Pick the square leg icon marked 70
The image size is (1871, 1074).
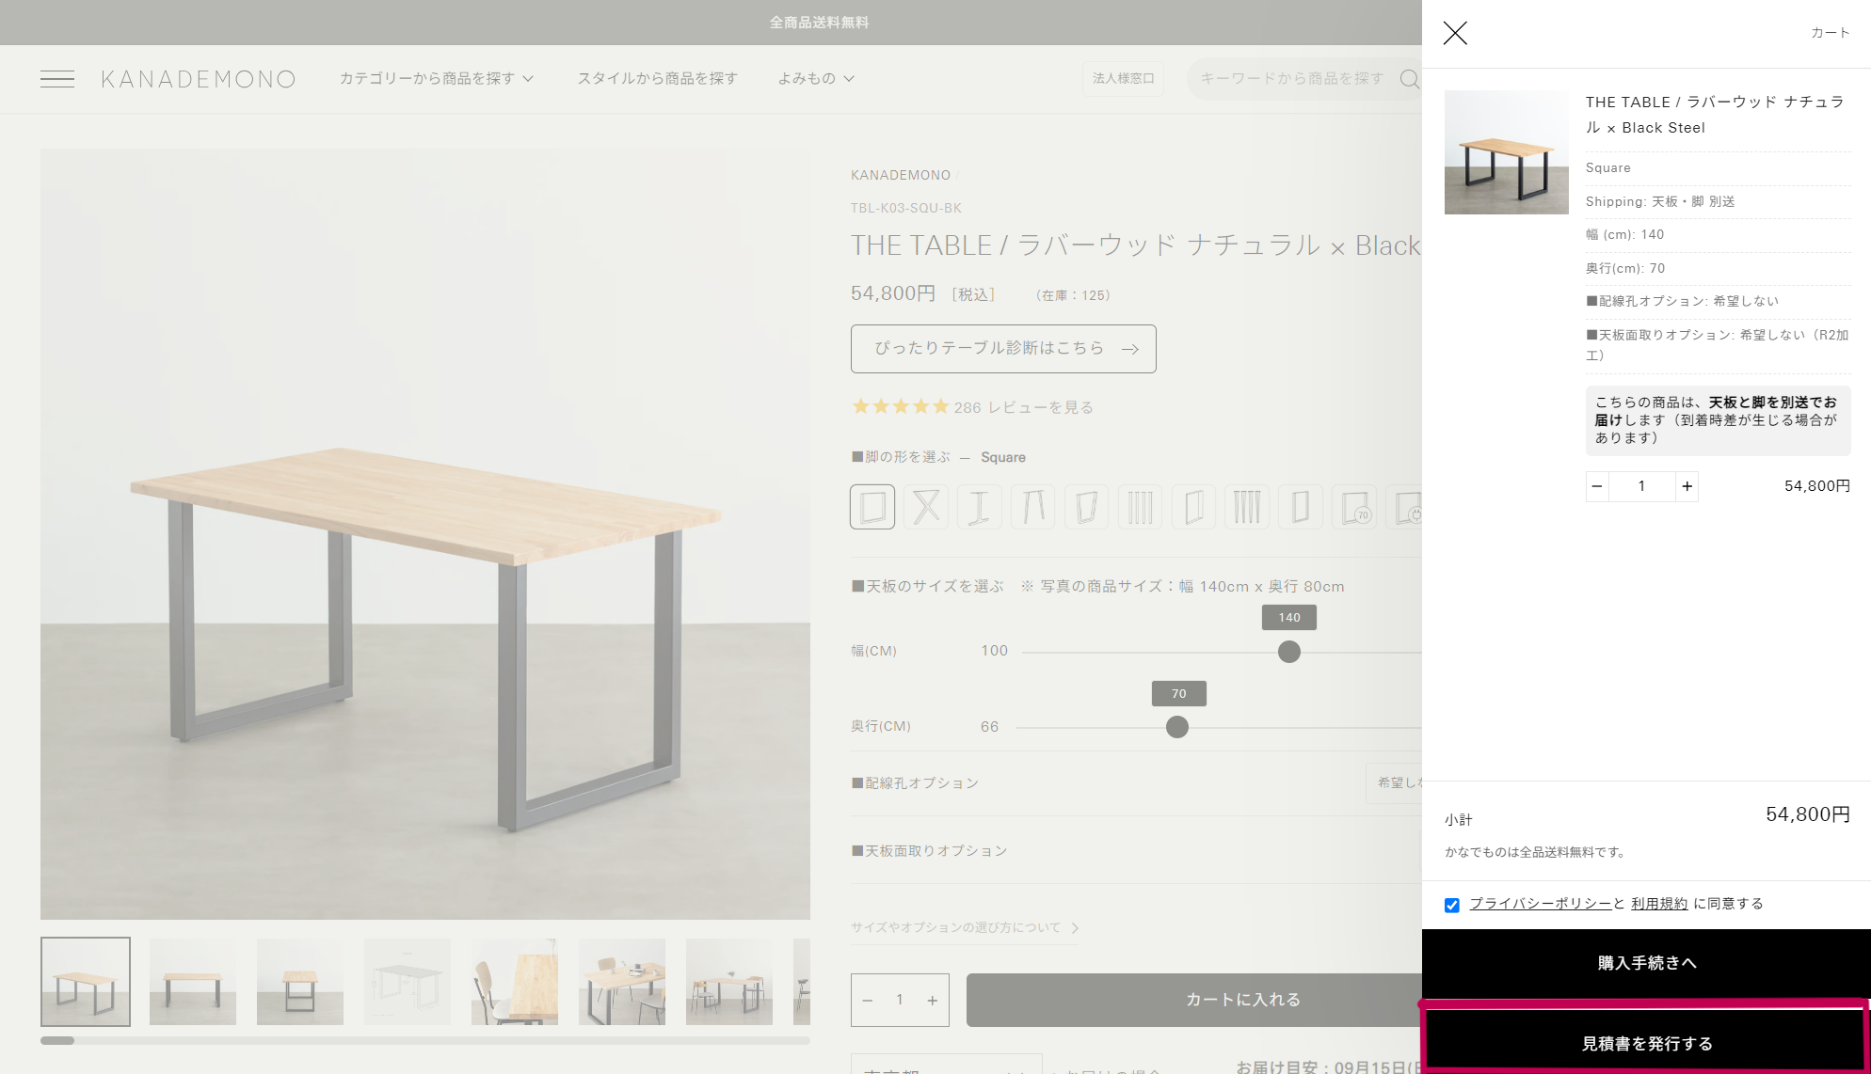click(x=1354, y=507)
